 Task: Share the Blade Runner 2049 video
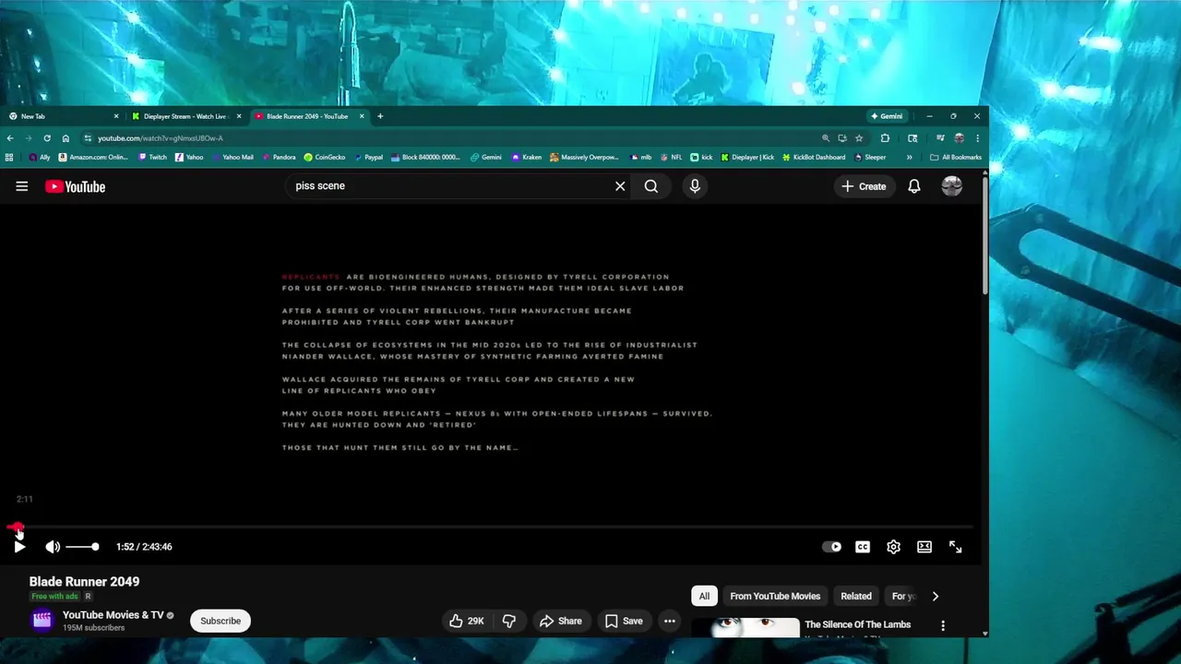(x=560, y=621)
